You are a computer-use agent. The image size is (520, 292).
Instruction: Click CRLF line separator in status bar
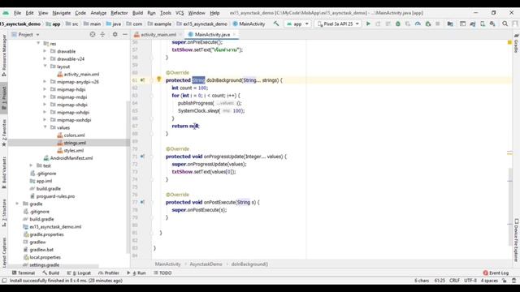click(454, 281)
